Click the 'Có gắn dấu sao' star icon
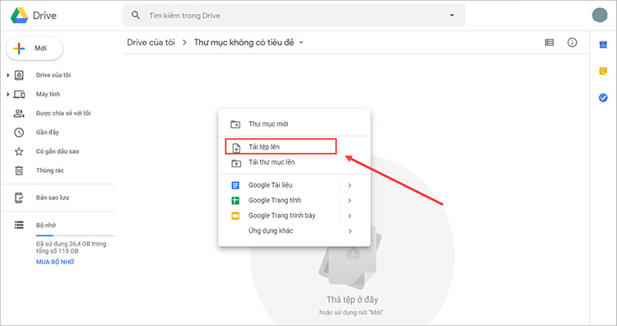 click(x=19, y=151)
